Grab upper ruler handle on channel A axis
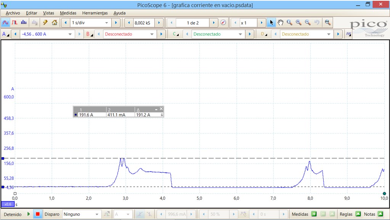This screenshot has height=220, width=390. click(x=3, y=159)
